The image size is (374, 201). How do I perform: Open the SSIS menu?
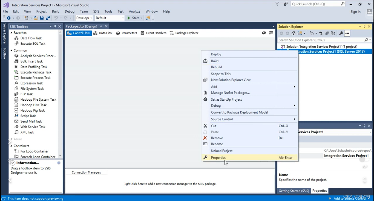(96, 11)
